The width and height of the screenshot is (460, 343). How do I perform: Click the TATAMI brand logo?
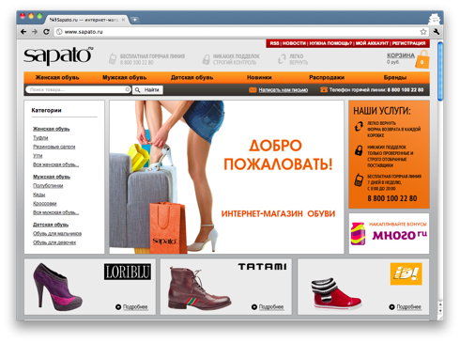point(262,267)
